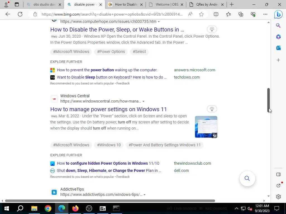Open the Edge profile icon
The image size is (286, 214).
pos(6,4)
